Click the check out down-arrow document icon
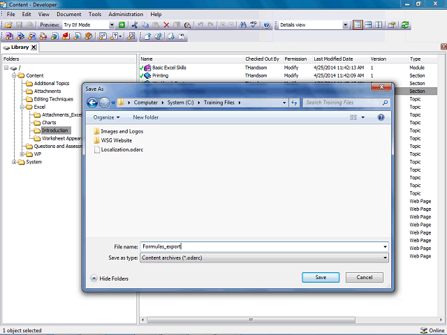The width and height of the screenshot is (447, 335). coord(171,36)
